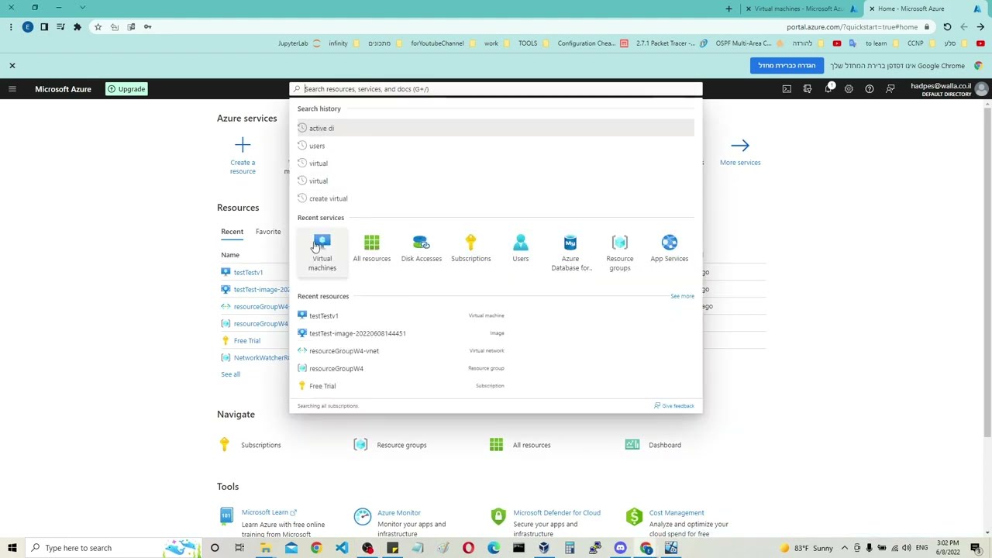Viewport: 992px width, 558px height.
Task: Click the Give feedback link
Action: pos(674,405)
